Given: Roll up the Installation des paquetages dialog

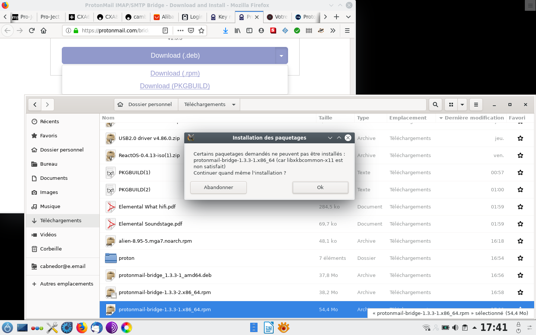Looking at the screenshot, I should pos(339,138).
